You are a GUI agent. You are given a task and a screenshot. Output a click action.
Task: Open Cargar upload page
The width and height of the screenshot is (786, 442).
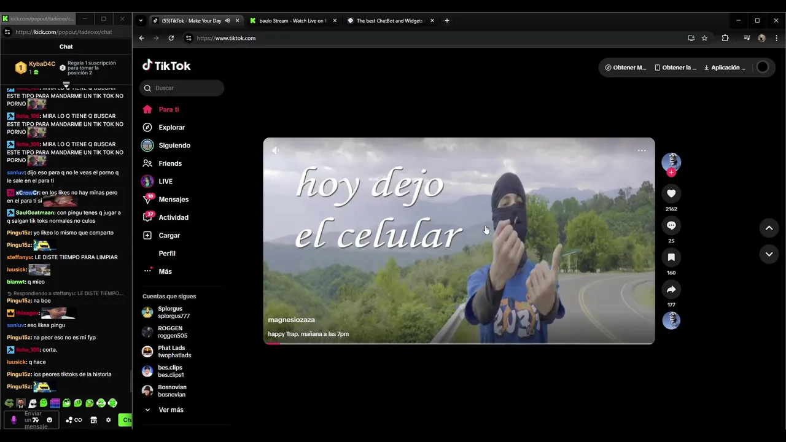pos(161,235)
